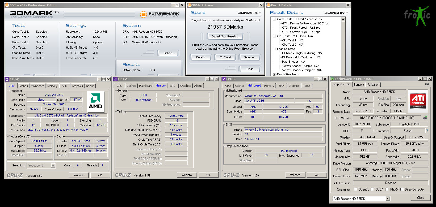Toggle the PhysX checkbox in GPU-Z
Viewport: 436px width, 207px height.
pos(387,189)
